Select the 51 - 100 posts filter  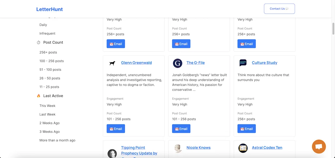tap(50, 69)
